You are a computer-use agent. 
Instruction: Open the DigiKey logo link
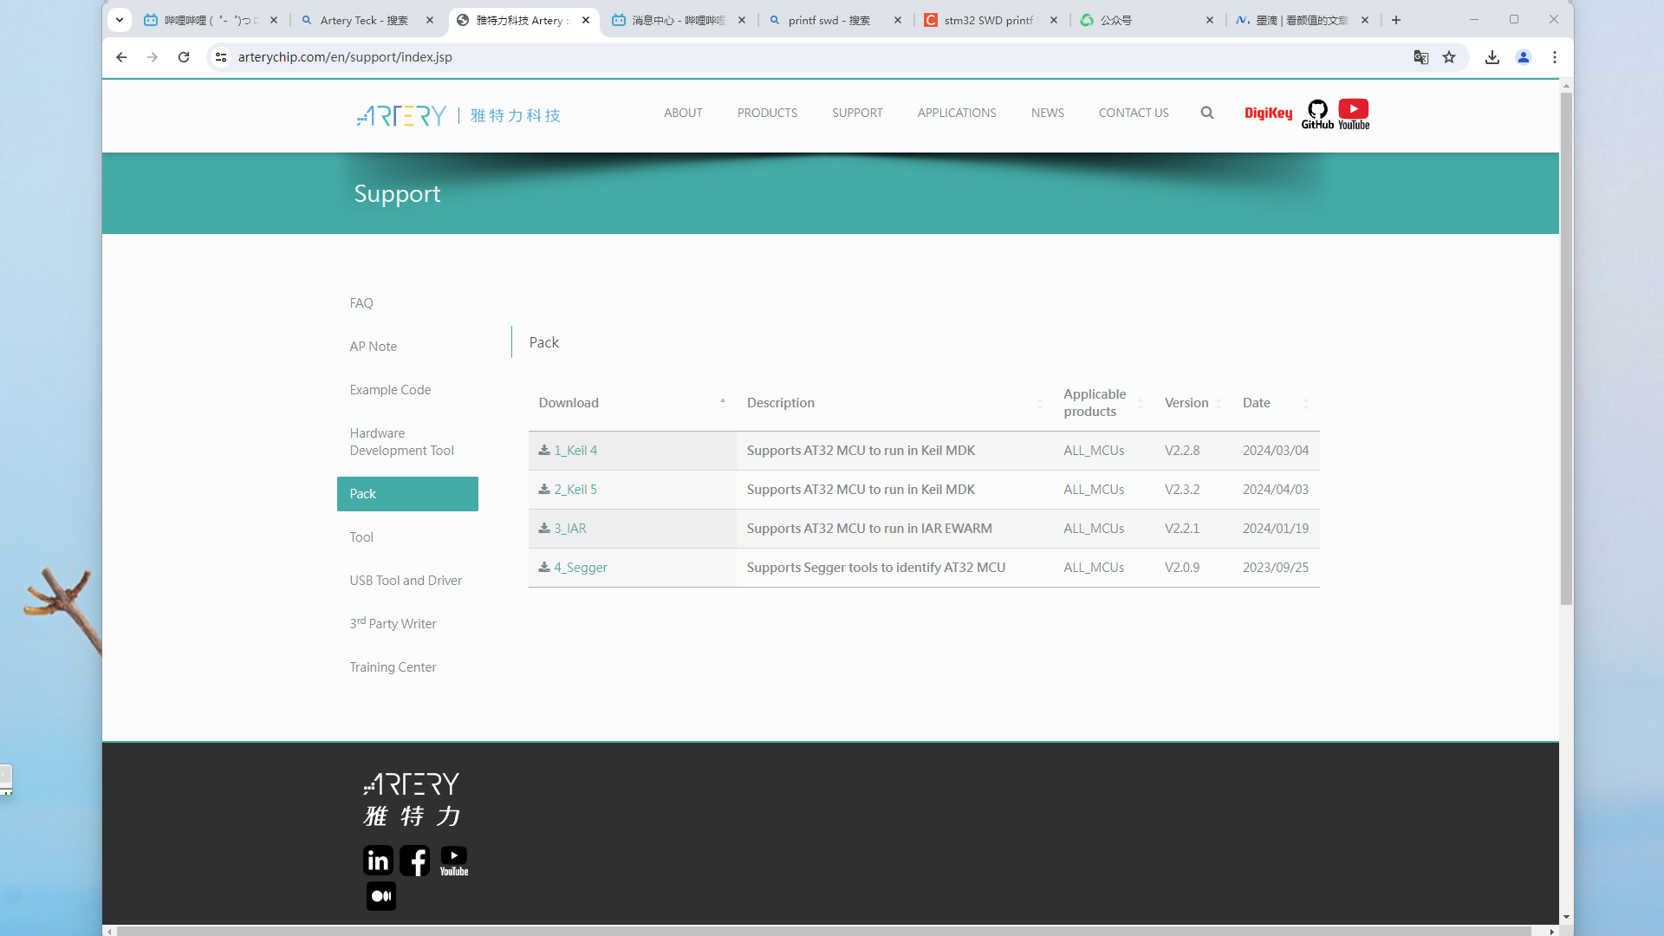pyautogui.click(x=1268, y=114)
